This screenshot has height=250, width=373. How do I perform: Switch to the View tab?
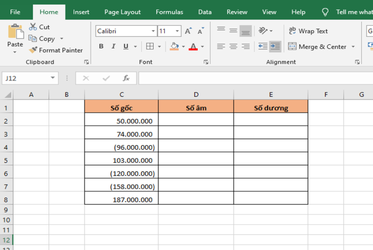tap(269, 12)
